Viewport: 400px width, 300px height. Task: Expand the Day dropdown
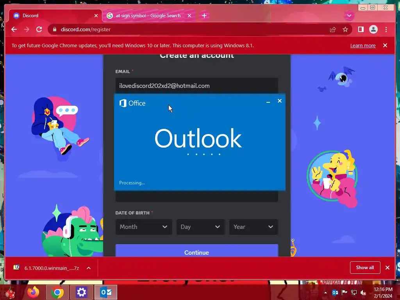200,227
